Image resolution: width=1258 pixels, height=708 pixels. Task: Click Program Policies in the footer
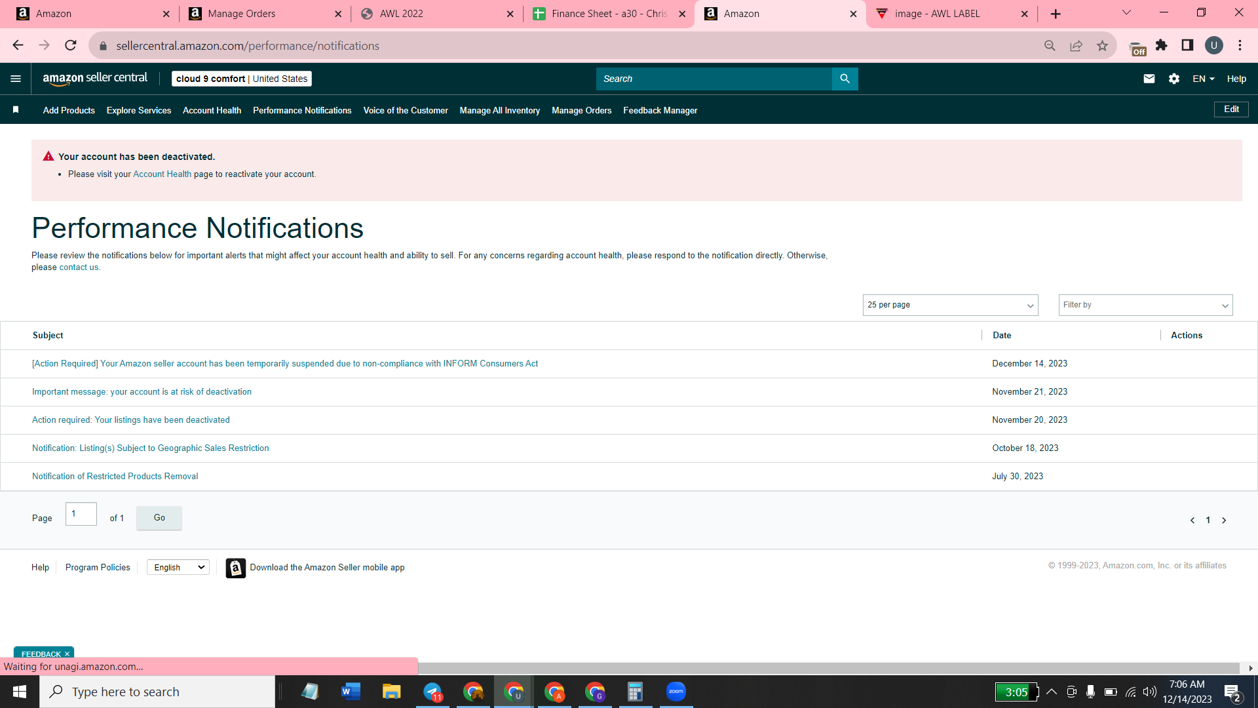[x=98, y=568]
